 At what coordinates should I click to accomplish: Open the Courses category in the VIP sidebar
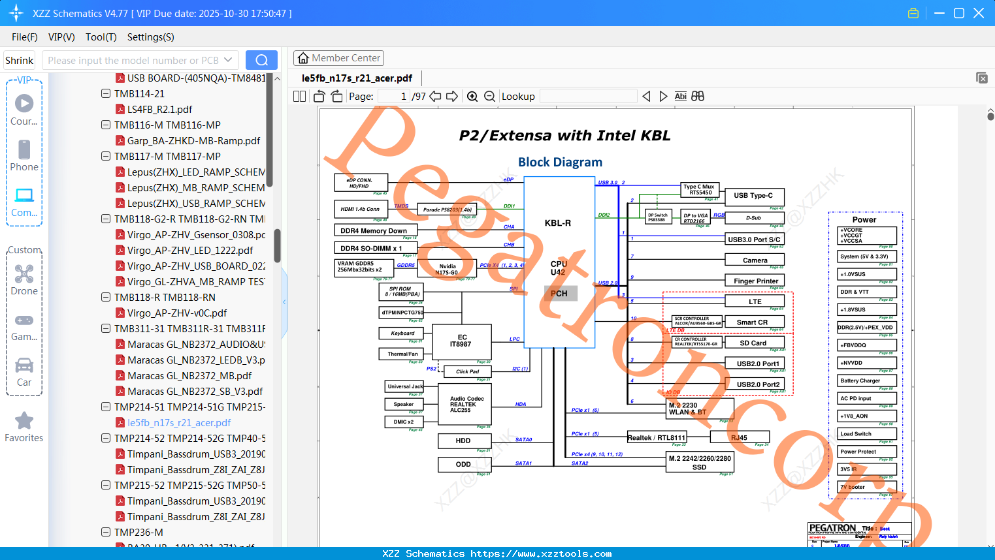(24, 110)
